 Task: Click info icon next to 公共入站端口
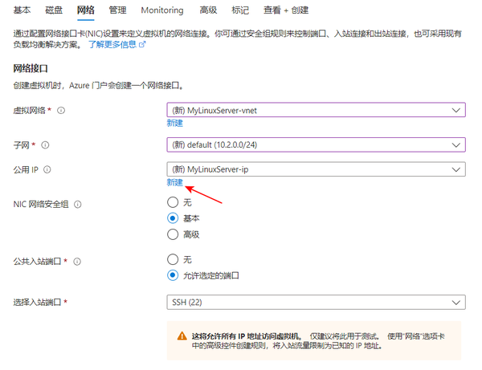77,262
